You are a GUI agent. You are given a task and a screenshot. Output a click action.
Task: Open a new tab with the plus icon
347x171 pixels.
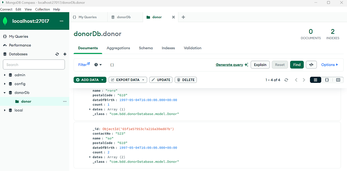183,17
